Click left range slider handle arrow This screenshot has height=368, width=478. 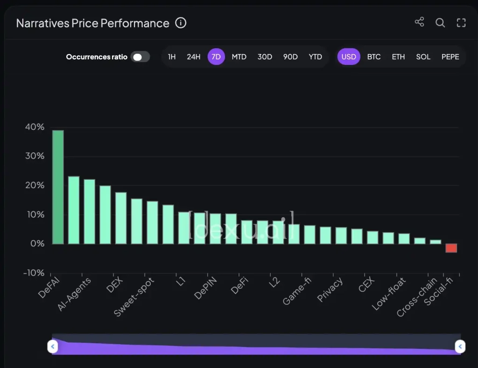coord(53,347)
